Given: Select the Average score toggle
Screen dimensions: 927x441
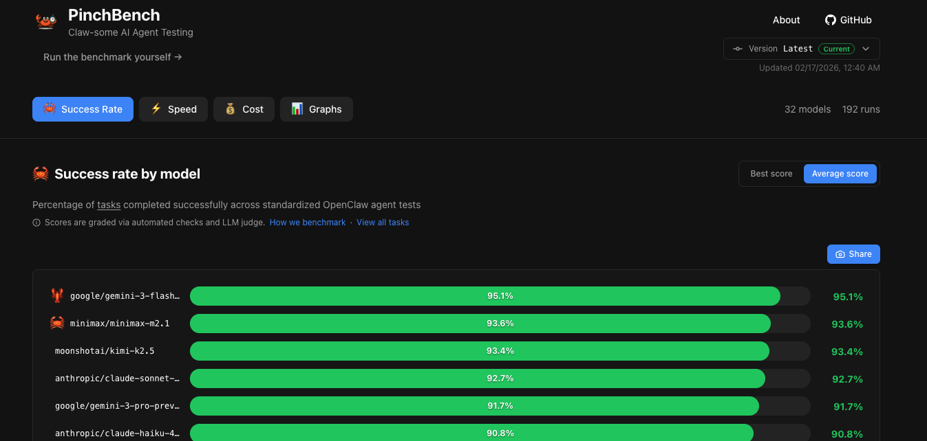Looking at the screenshot, I should tap(840, 174).
